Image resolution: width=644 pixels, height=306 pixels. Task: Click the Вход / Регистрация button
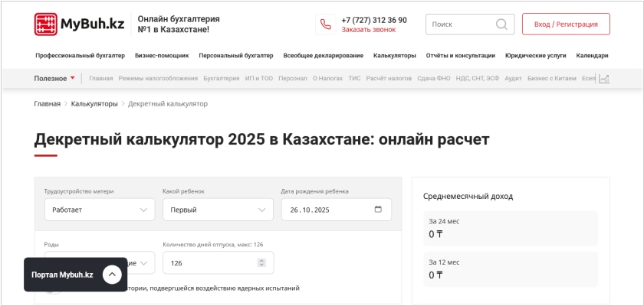565,24
